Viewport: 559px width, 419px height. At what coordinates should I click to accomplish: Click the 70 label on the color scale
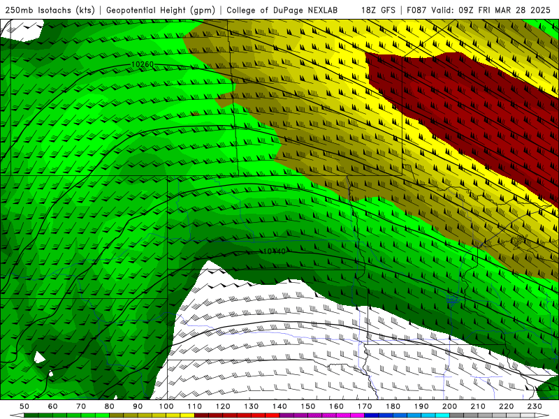point(81,406)
